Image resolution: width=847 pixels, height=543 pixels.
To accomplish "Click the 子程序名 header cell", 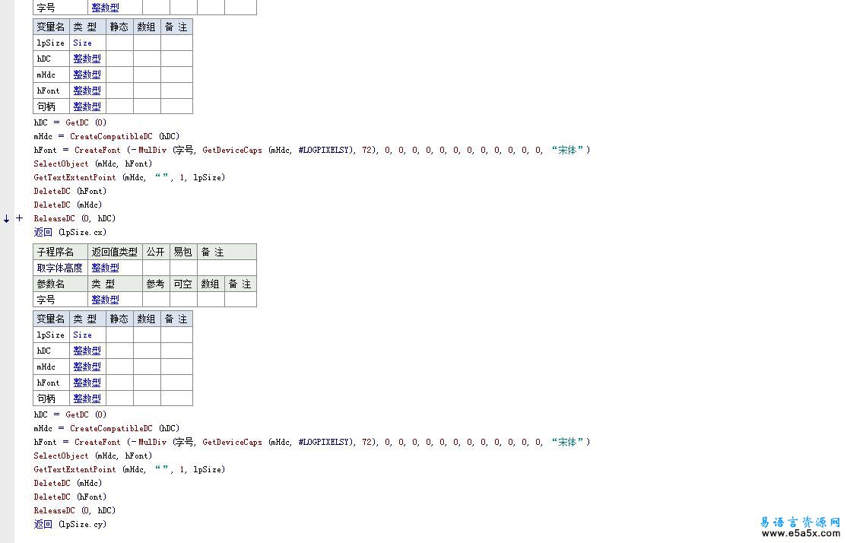I will pos(61,252).
